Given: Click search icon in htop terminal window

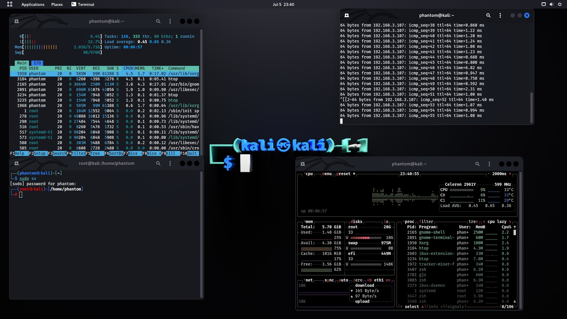Looking at the screenshot, I should pyautogui.click(x=158, y=21).
